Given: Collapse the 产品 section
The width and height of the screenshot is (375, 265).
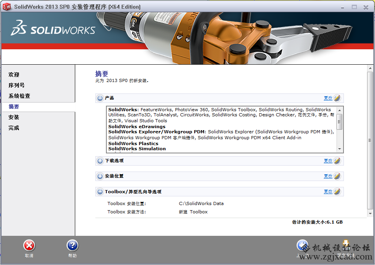Looking at the screenshot, I should point(100,98).
